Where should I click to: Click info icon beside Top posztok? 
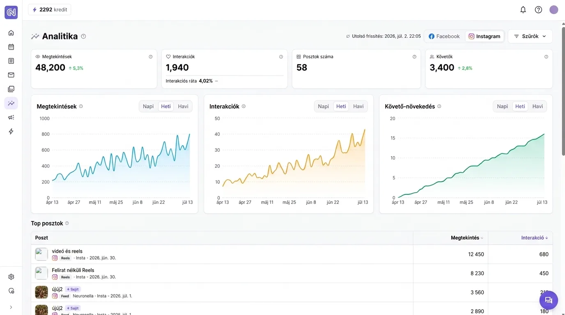coord(67,223)
